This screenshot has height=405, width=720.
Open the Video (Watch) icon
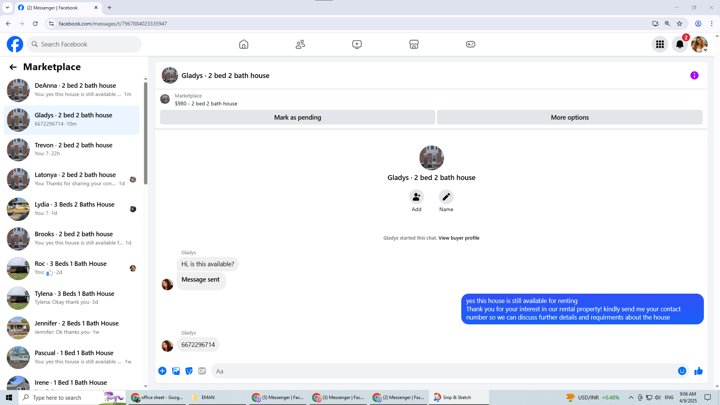357,44
